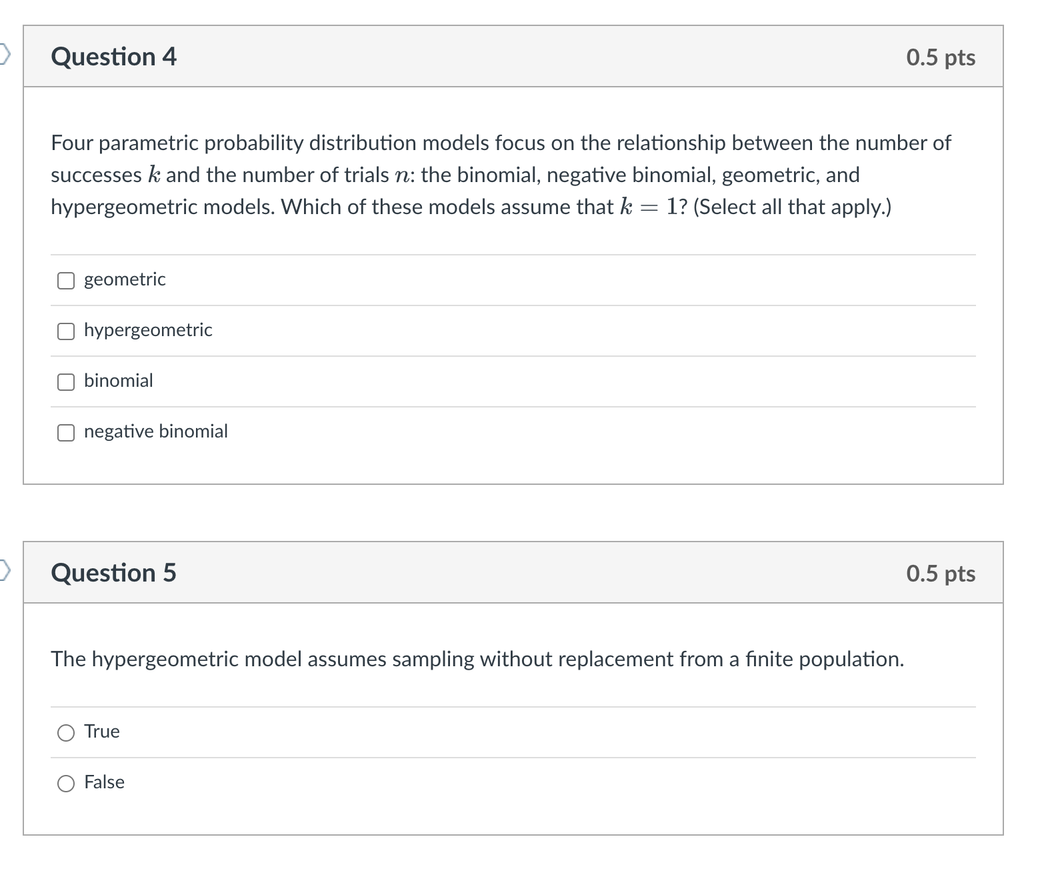Uncheck the binomial answer option
The image size is (1040, 871).
pyautogui.click(x=65, y=381)
